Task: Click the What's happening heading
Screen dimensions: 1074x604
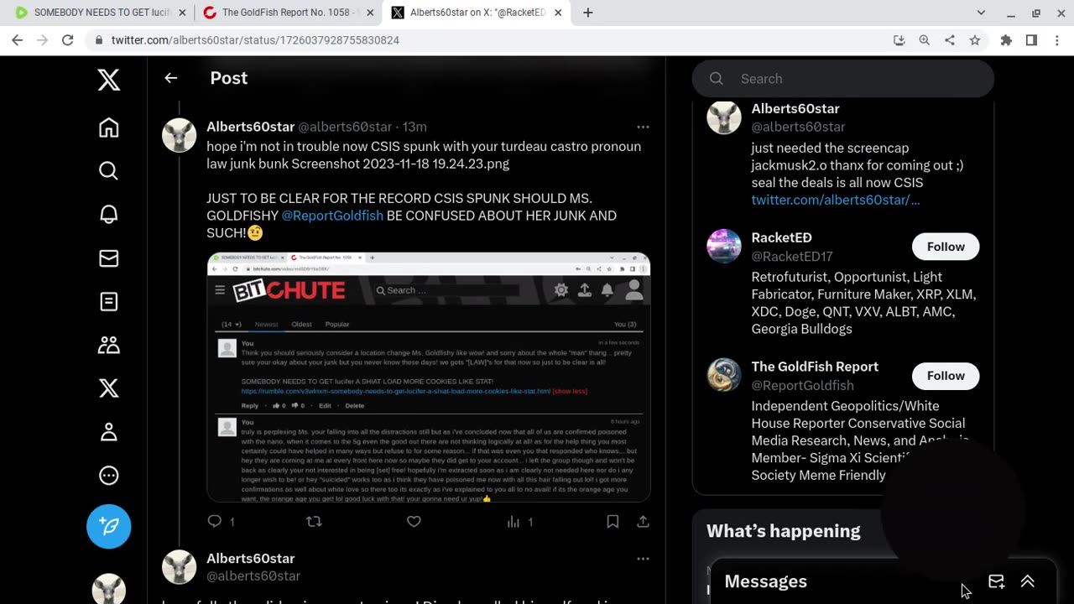Action: click(784, 531)
